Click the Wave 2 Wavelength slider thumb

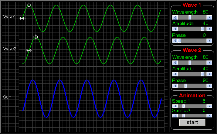pyautogui.click(x=190, y=63)
